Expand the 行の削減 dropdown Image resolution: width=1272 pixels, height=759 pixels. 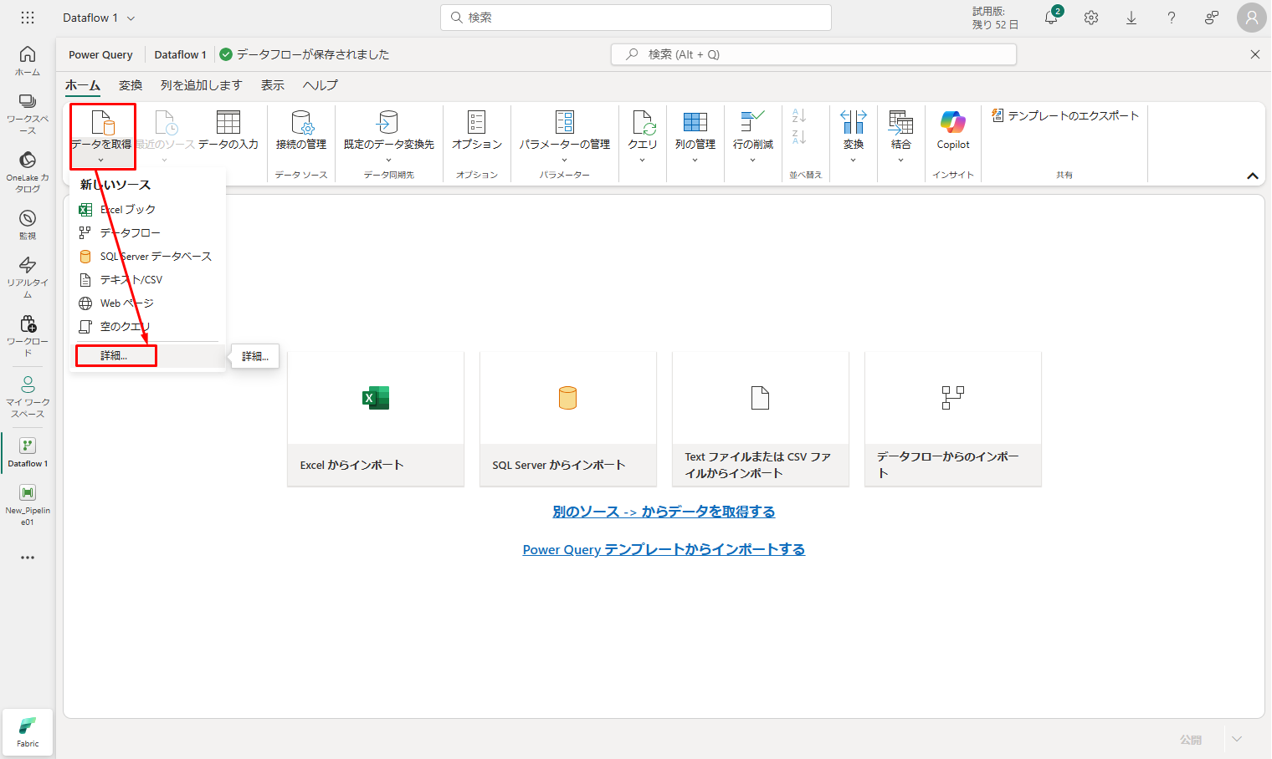click(752, 160)
